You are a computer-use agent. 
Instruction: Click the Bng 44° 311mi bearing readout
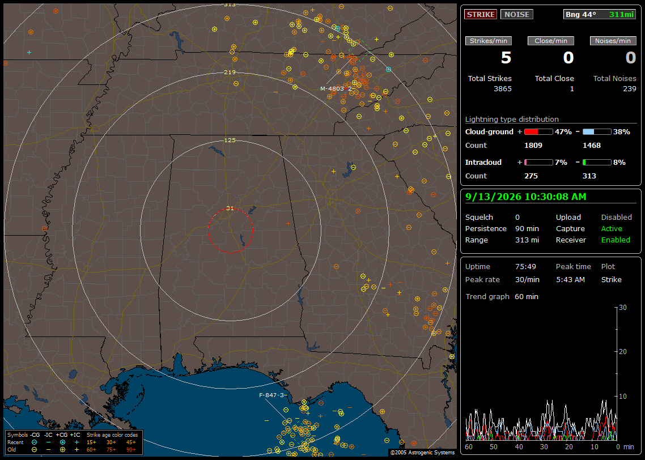pos(600,14)
